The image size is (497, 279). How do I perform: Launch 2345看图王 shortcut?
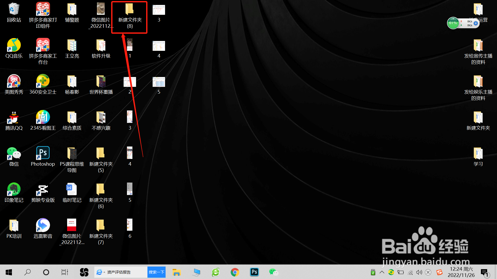[43, 121]
